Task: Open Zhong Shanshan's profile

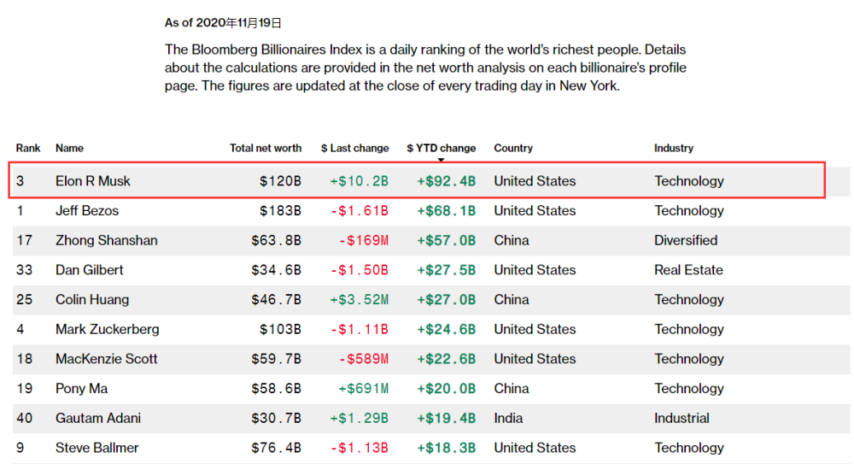Action: (x=106, y=240)
